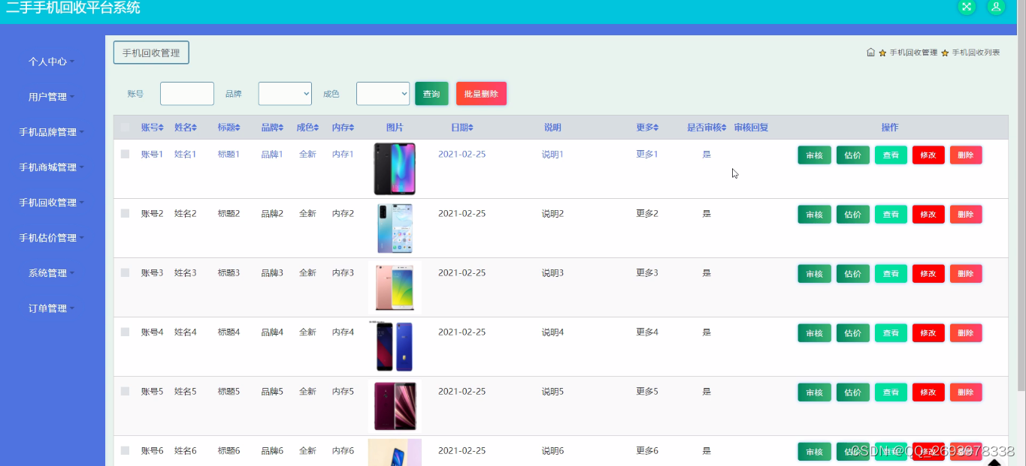This screenshot has width=1026, height=466.
Task: Expand 手机品牌管理 sidebar menu
Action: click(51, 132)
